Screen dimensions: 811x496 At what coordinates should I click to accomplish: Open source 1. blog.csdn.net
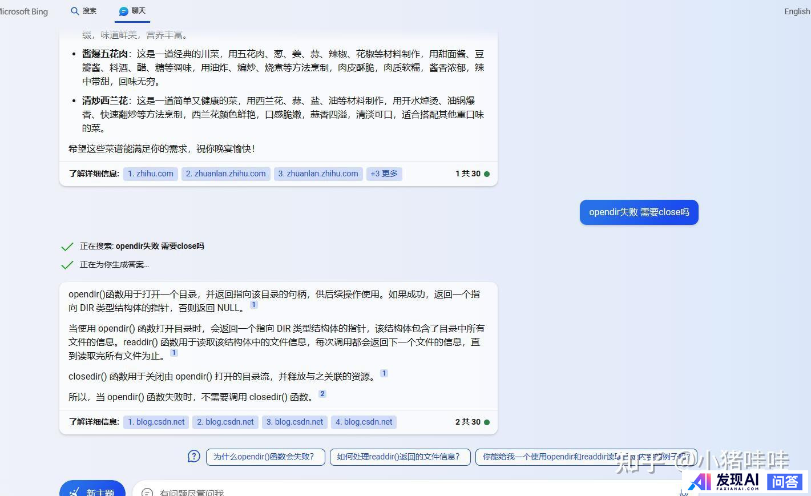(156, 422)
